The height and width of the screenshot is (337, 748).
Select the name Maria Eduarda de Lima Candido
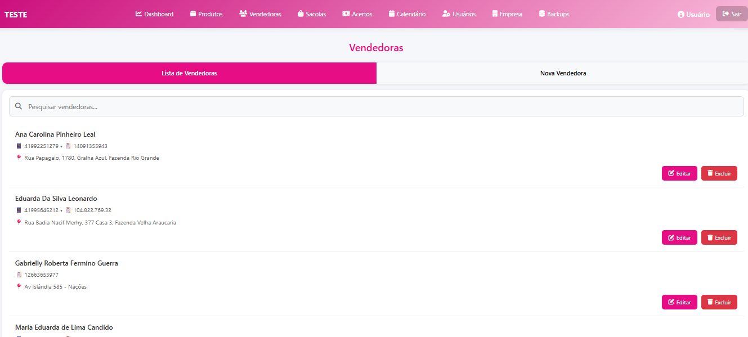[x=64, y=327]
